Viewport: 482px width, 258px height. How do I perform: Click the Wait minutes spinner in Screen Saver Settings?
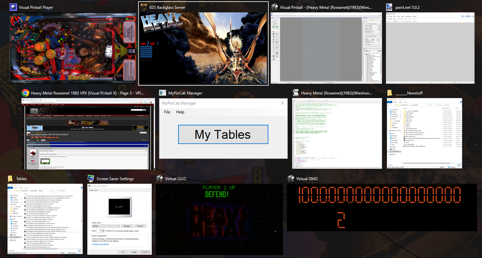click(103, 231)
